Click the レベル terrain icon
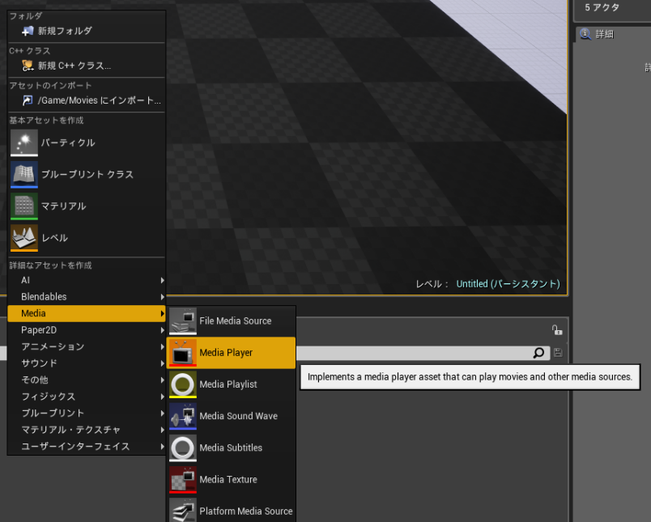 24,238
